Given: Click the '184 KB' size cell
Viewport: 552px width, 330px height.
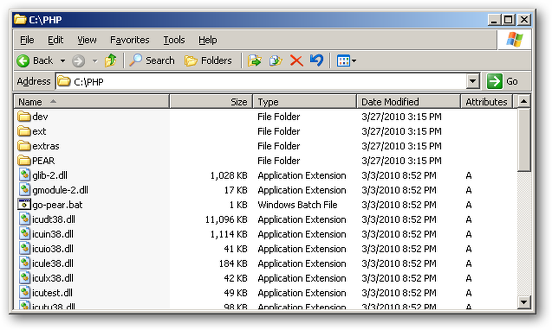Looking at the screenshot, I should pos(233,263).
